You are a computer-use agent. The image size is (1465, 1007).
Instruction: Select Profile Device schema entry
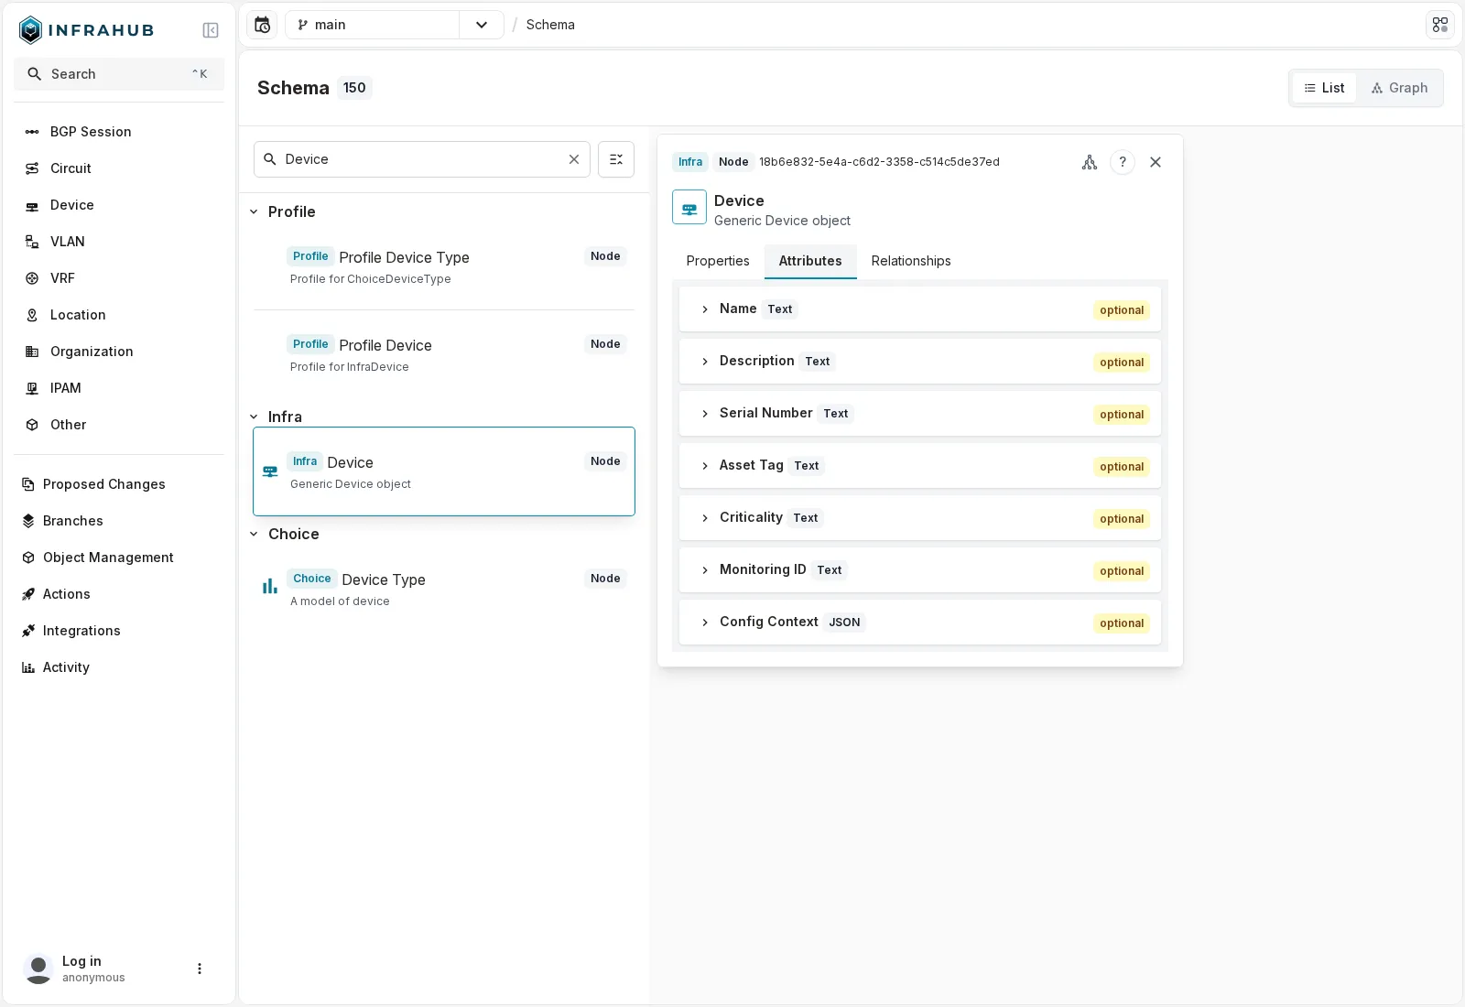[444, 354]
